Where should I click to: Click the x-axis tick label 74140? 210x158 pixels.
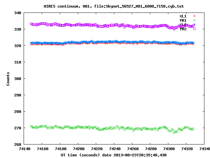[x=25, y=149]
